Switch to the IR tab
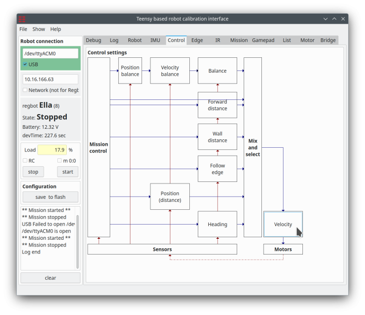Viewport: 365px width, 315px height. (218, 40)
